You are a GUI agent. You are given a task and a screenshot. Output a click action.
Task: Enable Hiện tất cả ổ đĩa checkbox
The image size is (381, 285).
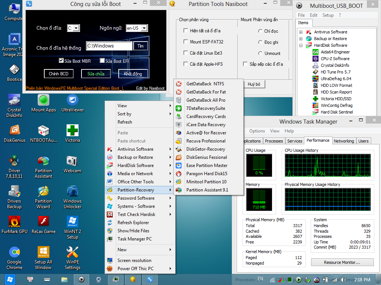click(186, 30)
